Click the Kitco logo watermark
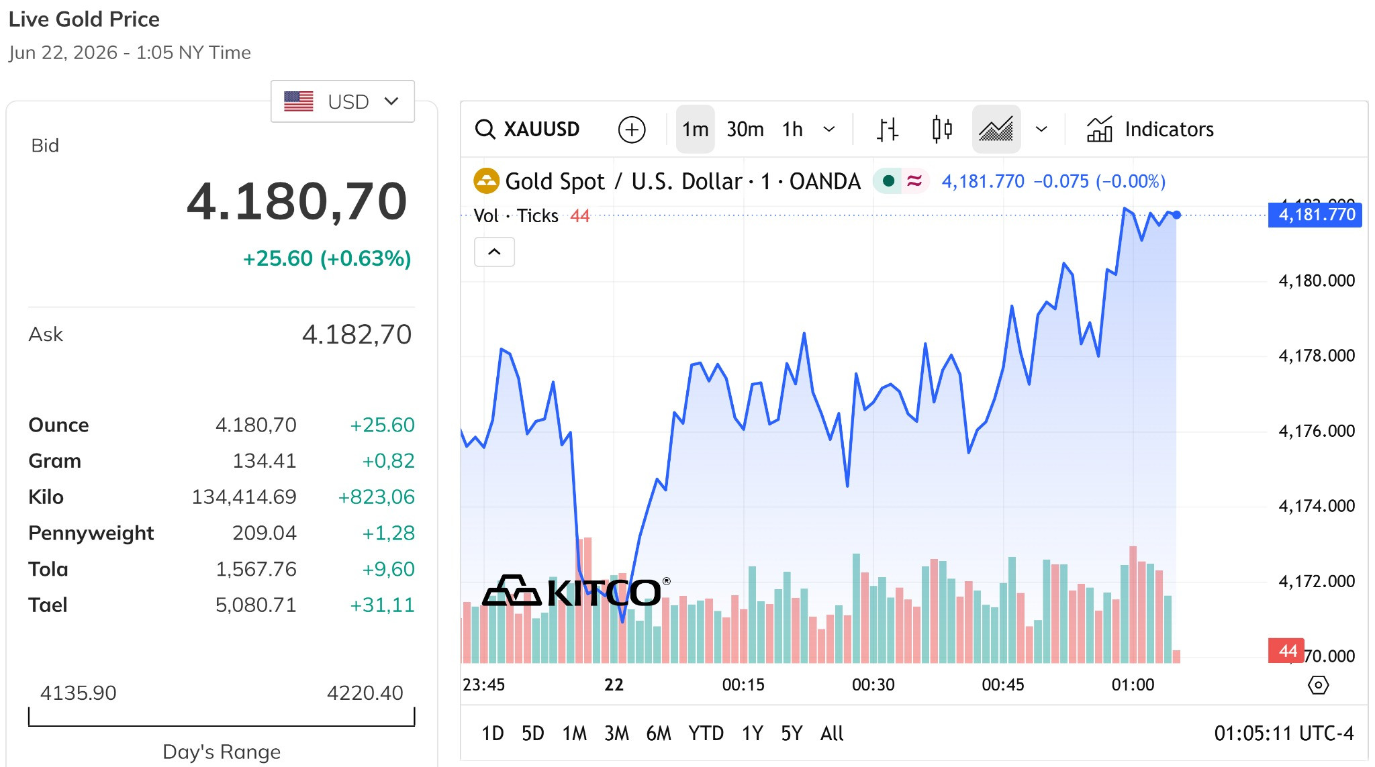1375x767 pixels. click(x=576, y=591)
